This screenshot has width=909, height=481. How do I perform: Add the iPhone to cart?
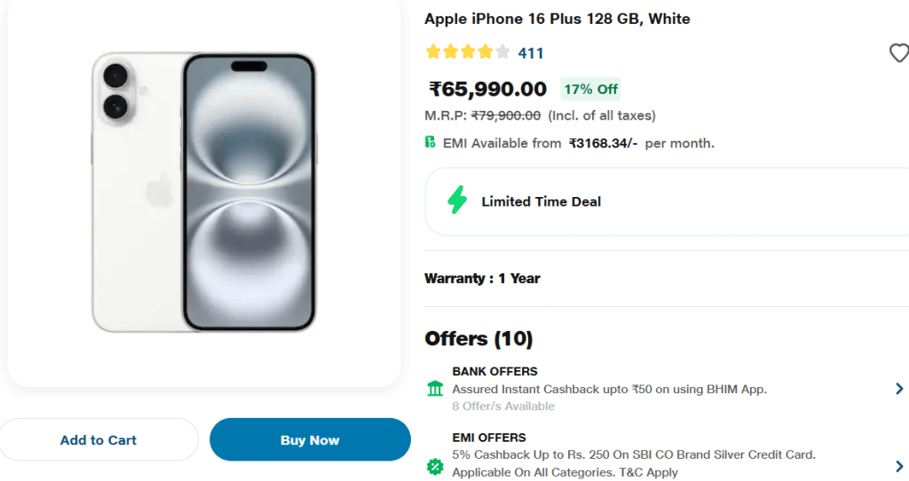99,440
